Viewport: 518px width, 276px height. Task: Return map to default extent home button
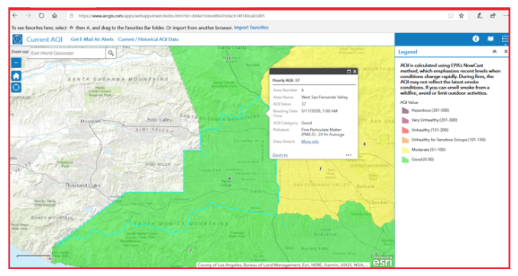[x=16, y=76]
